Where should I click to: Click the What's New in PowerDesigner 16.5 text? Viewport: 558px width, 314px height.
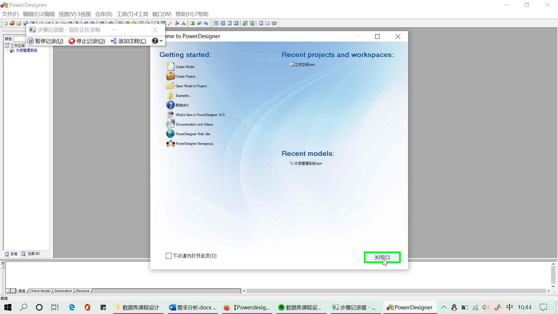[x=200, y=115]
